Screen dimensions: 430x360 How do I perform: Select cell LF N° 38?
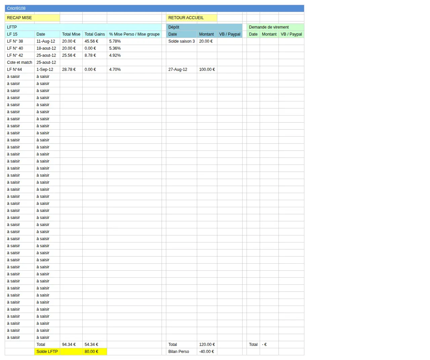(19, 41)
